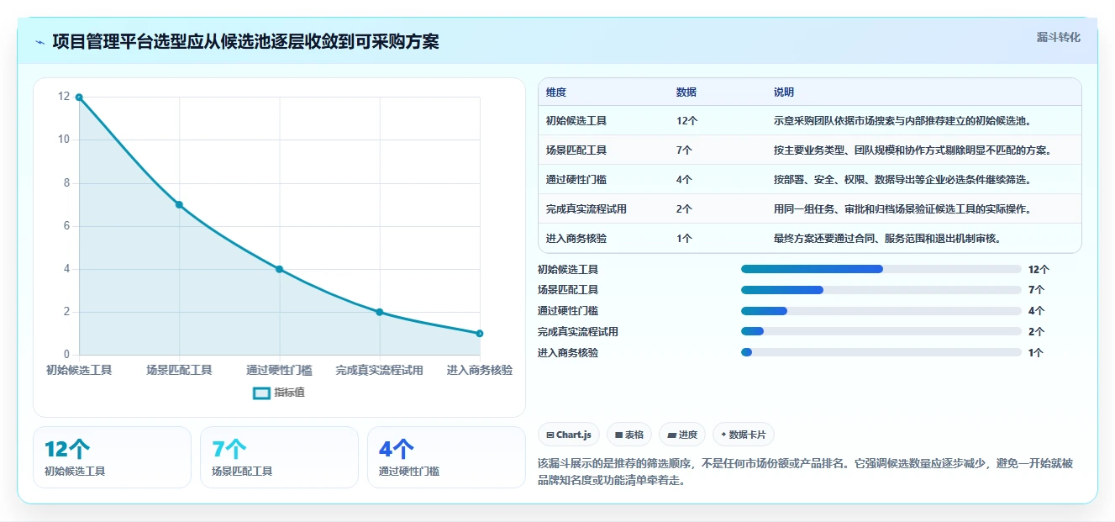The image size is (1115, 522).
Task: Toggle the 指标值 legend swatch in chart
Action: tap(262, 393)
